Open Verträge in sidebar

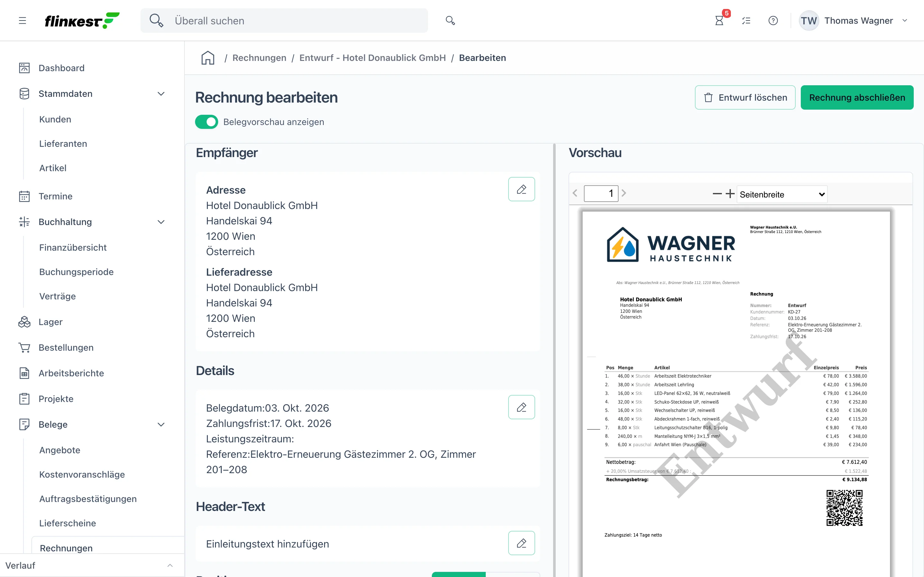(x=57, y=296)
